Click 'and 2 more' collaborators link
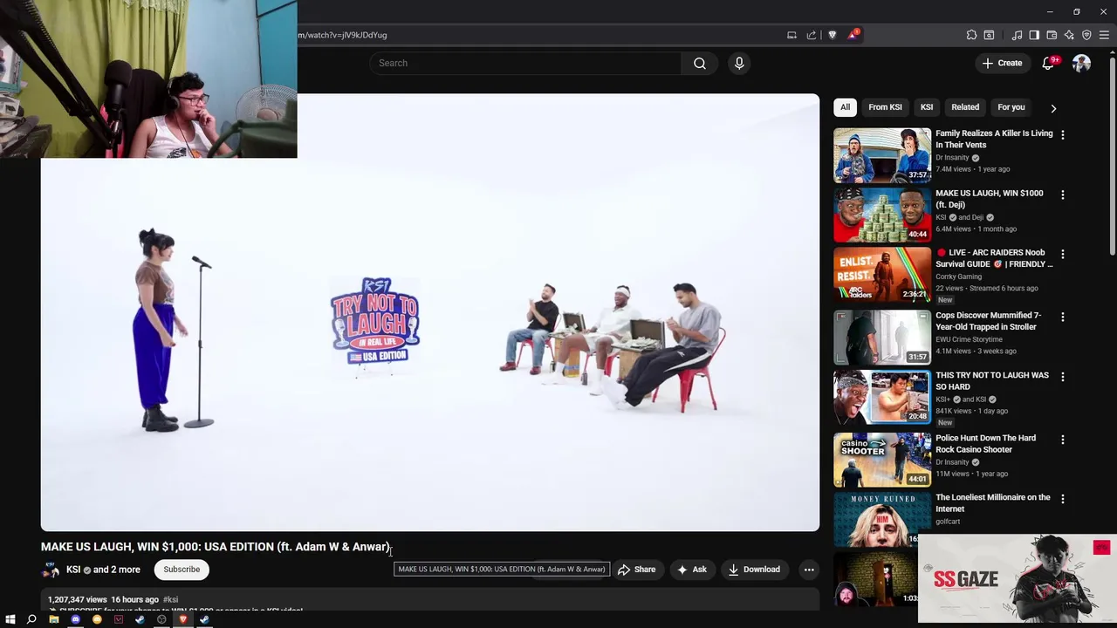The image size is (1117, 628). point(116,570)
